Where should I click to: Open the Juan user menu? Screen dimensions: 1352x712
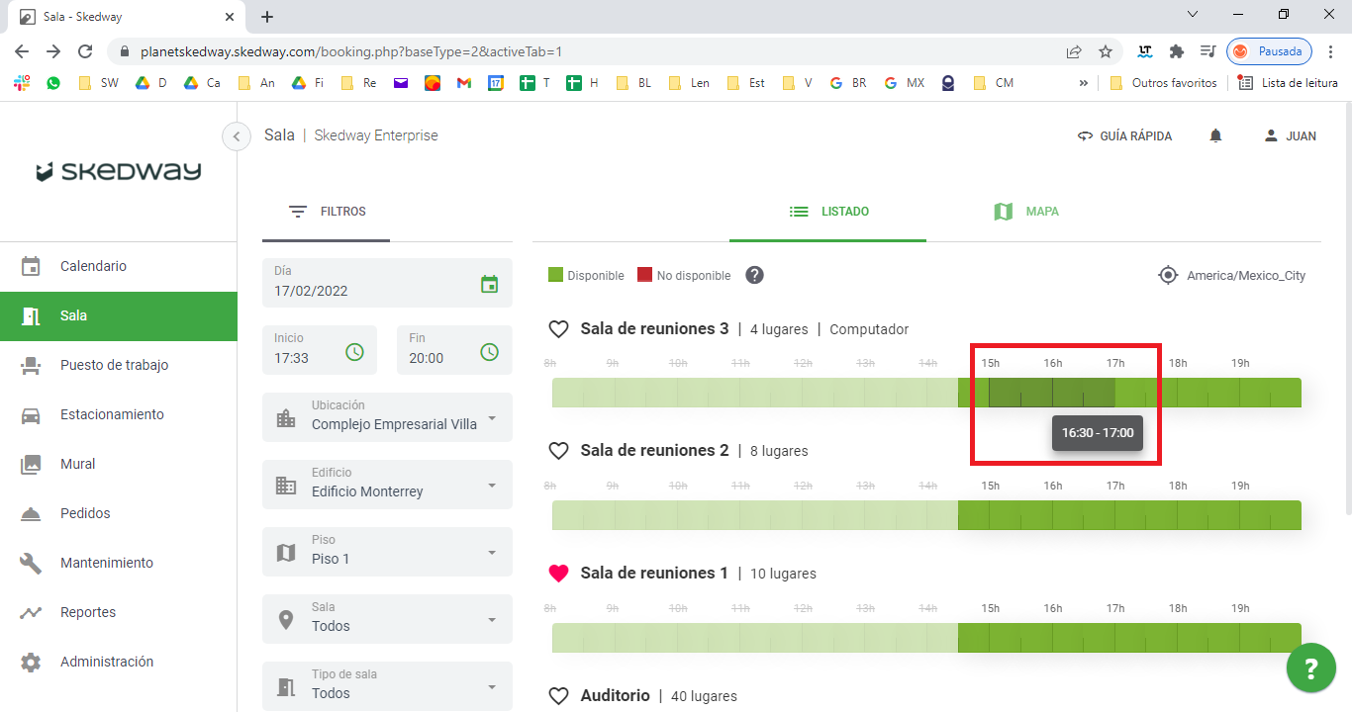tap(1290, 136)
